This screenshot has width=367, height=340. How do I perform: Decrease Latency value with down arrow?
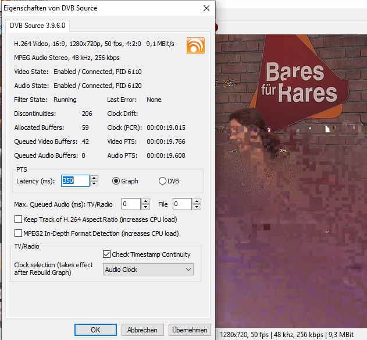94,184
